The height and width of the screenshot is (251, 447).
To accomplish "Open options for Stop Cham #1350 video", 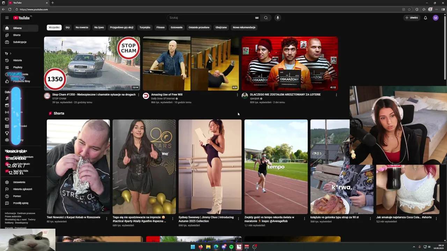I will pyautogui.click(x=139, y=95).
